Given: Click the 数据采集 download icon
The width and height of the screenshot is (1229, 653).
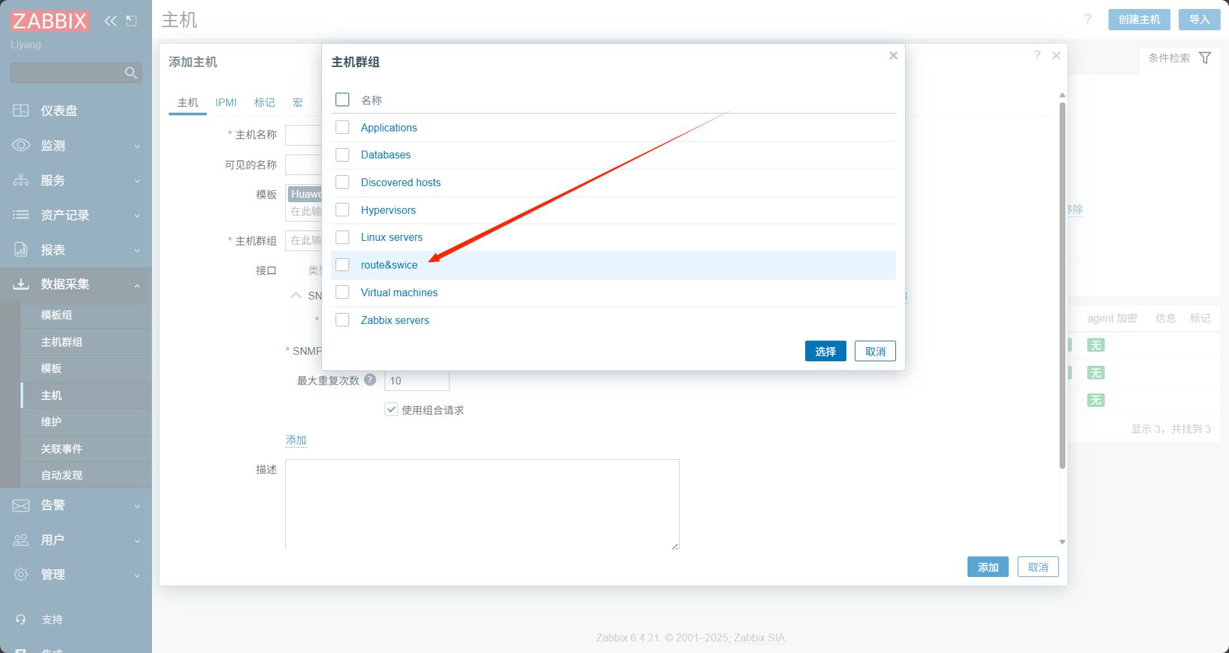Looking at the screenshot, I should click(x=21, y=284).
